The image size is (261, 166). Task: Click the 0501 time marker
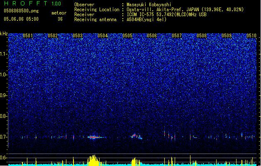tap(28, 36)
